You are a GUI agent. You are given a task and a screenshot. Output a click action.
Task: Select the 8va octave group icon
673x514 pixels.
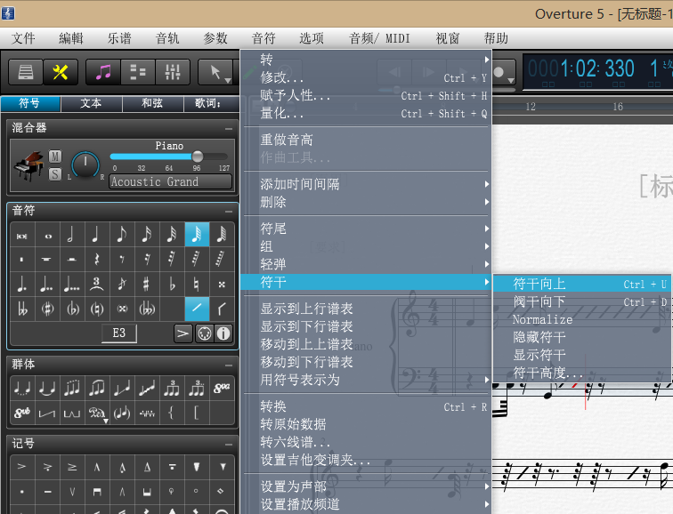[x=222, y=389]
